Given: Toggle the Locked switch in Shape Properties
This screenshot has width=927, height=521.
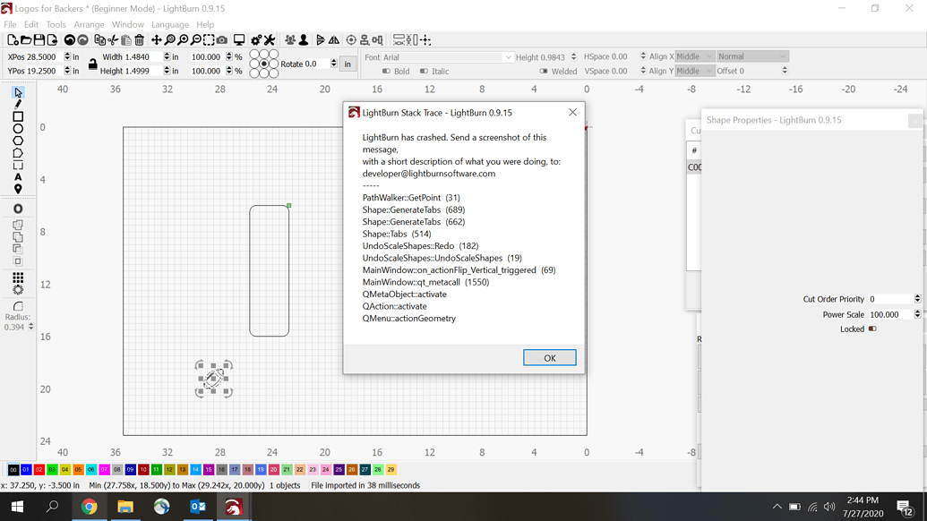Looking at the screenshot, I should pos(872,329).
